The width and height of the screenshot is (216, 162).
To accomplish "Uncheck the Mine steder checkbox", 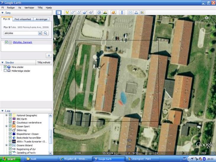I will point(5,67).
